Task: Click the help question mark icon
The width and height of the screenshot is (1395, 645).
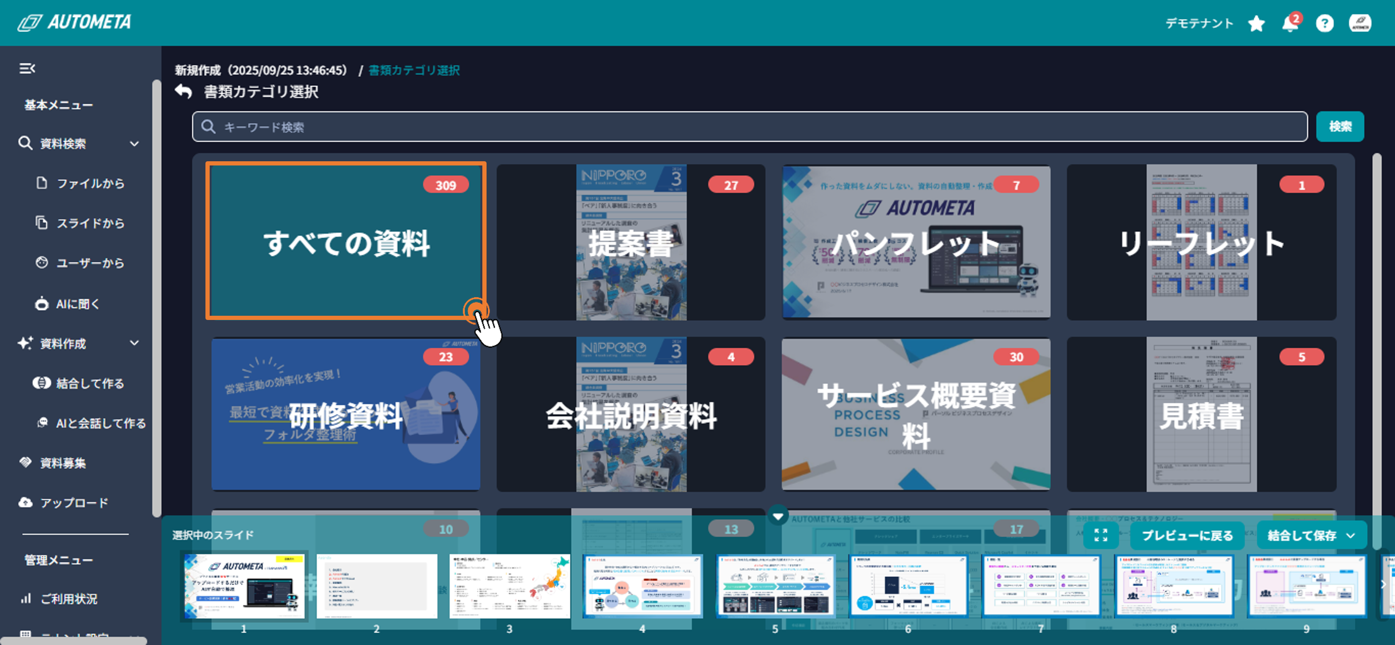Action: [x=1324, y=24]
